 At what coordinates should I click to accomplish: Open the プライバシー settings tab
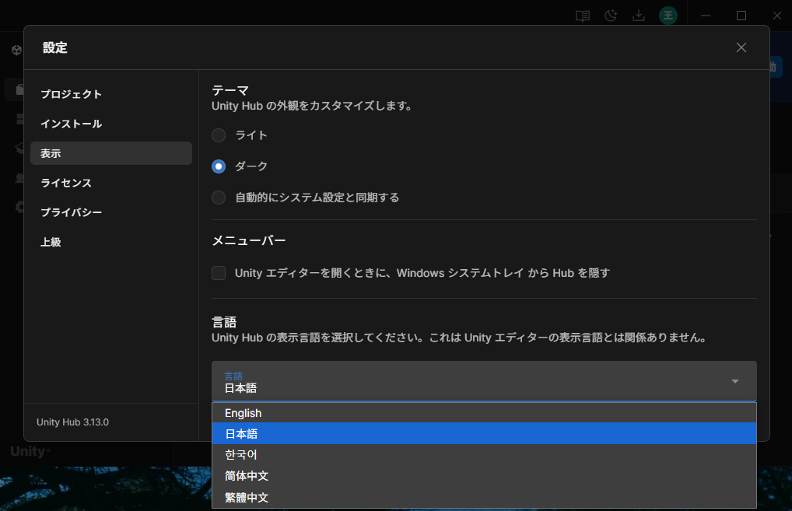[111, 212]
